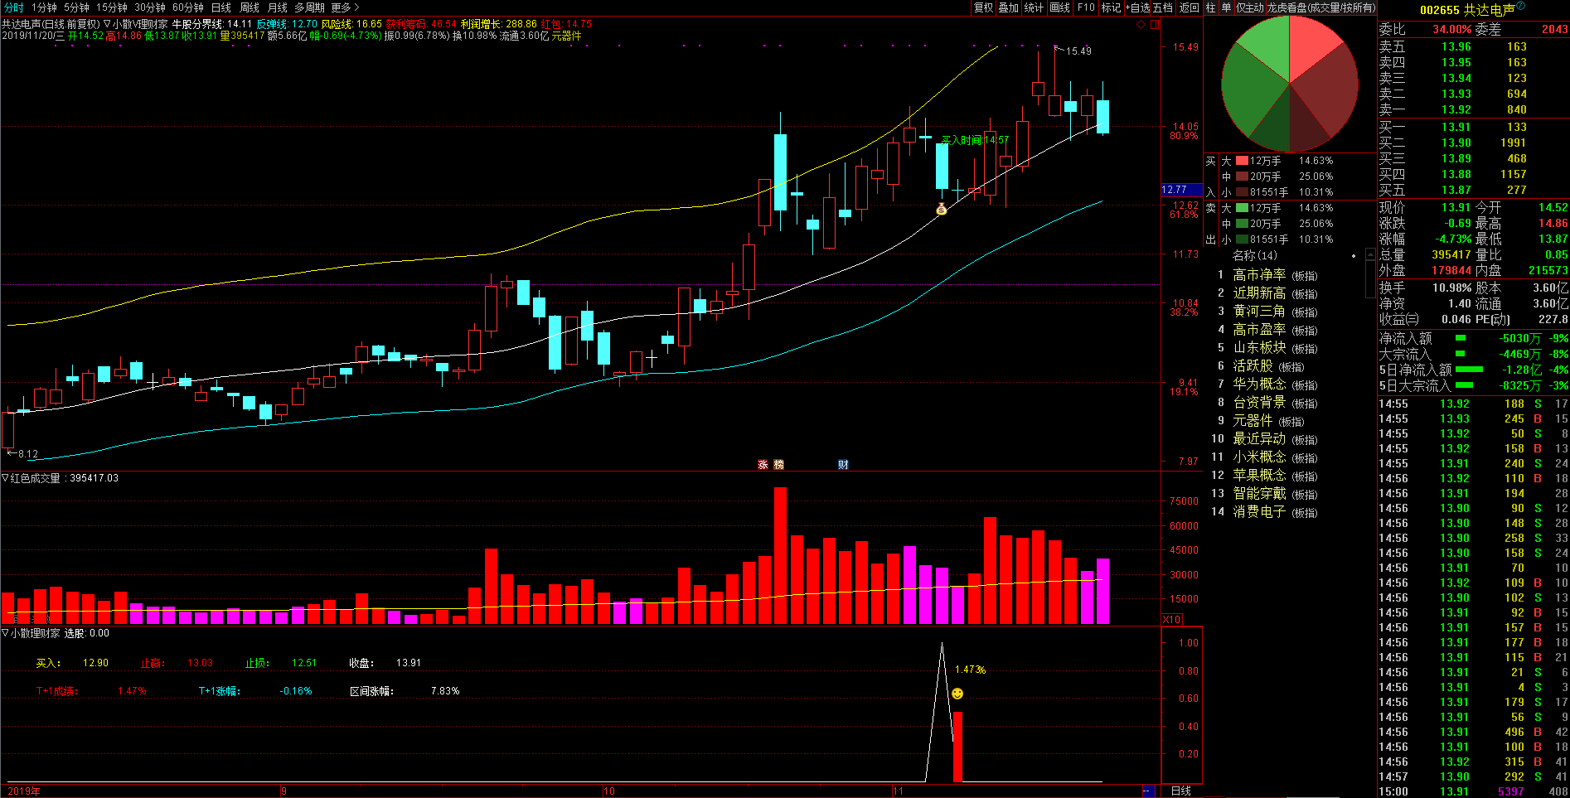Select the 30分钟 period tab
The image size is (1570, 798).
click(150, 7)
